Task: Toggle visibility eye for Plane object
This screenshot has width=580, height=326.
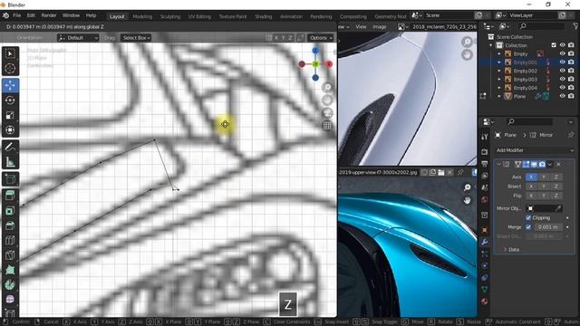Action: point(562,96)
